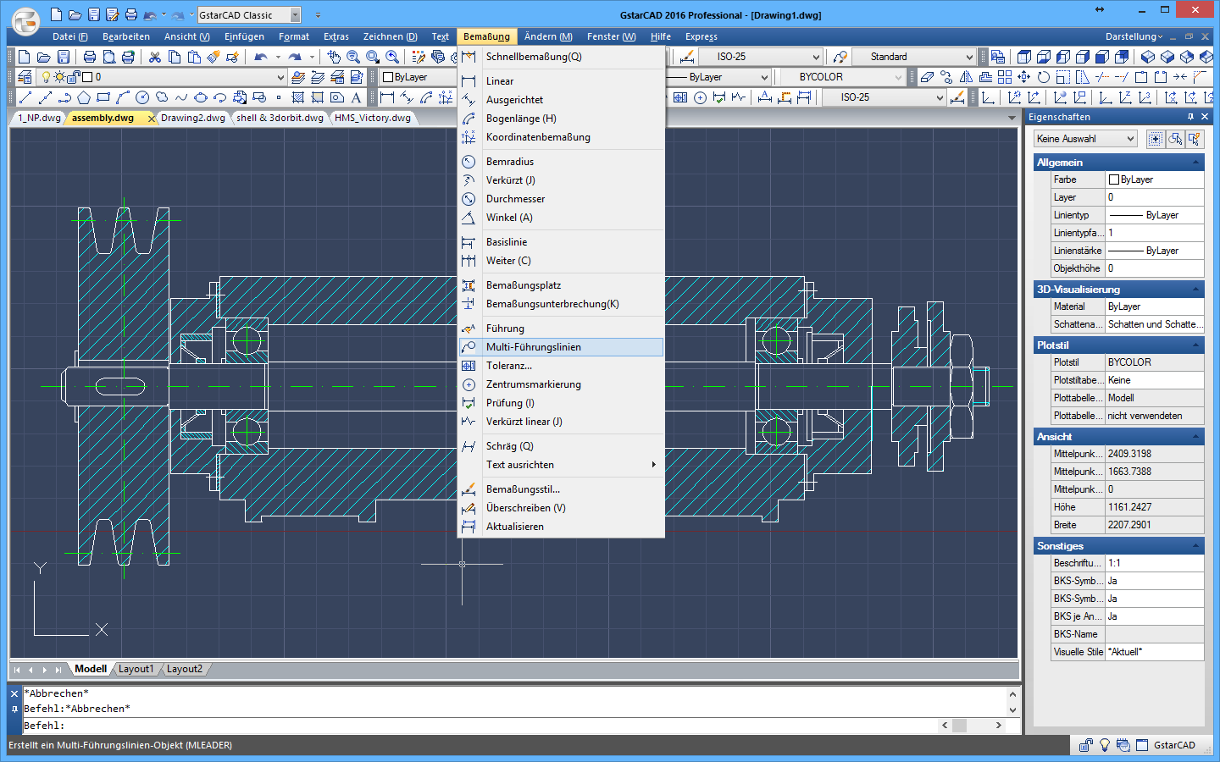1220x762 pixels.
Task: Open the layer 0 dropdown list
Action: (280, 77)
